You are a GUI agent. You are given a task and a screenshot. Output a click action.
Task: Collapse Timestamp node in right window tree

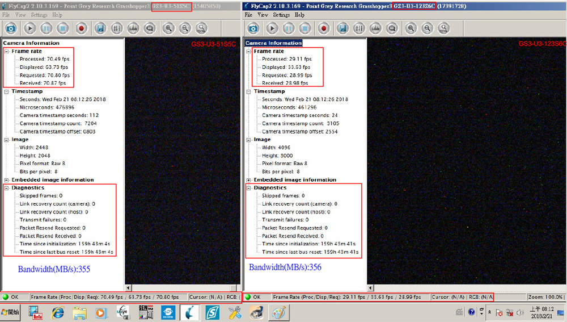coord(248,91)
